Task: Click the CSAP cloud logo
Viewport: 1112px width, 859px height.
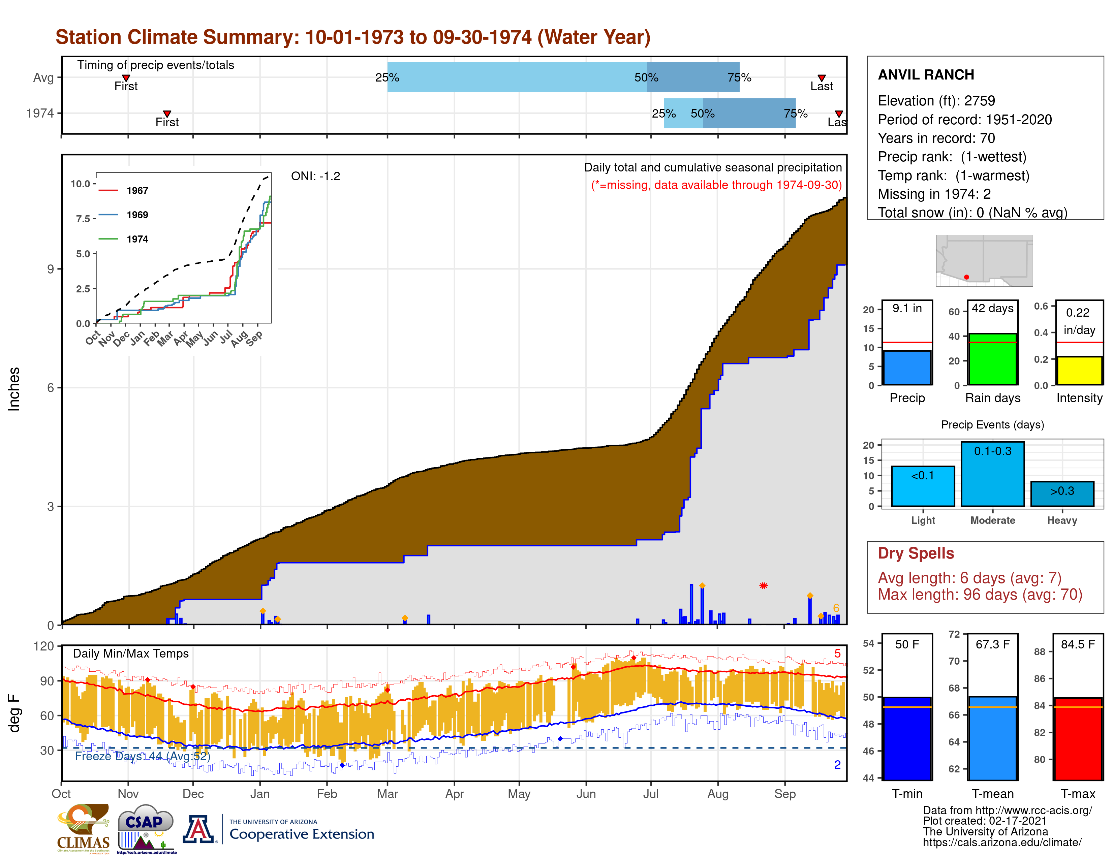Action: point(147,828)
